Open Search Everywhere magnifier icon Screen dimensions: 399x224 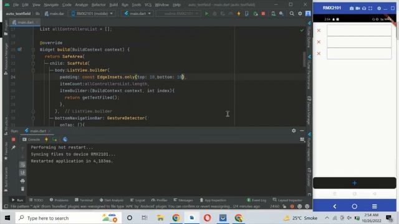tap(292, 14)
